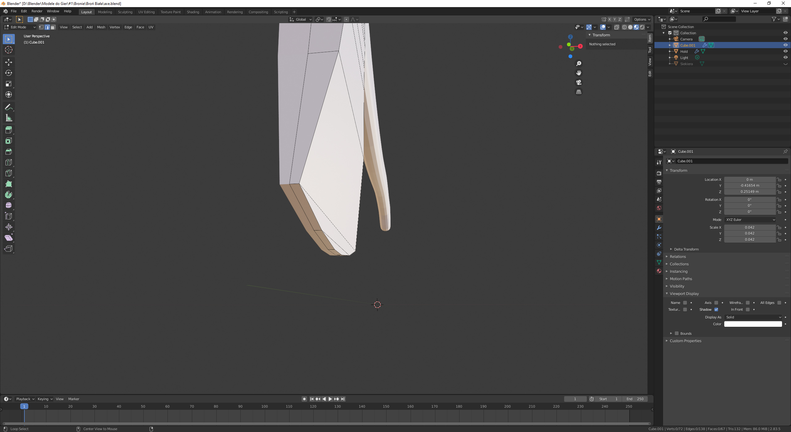Screen dimensions: 791x432
Task: Click the Measure tool icon
Action: pos(9,118)
